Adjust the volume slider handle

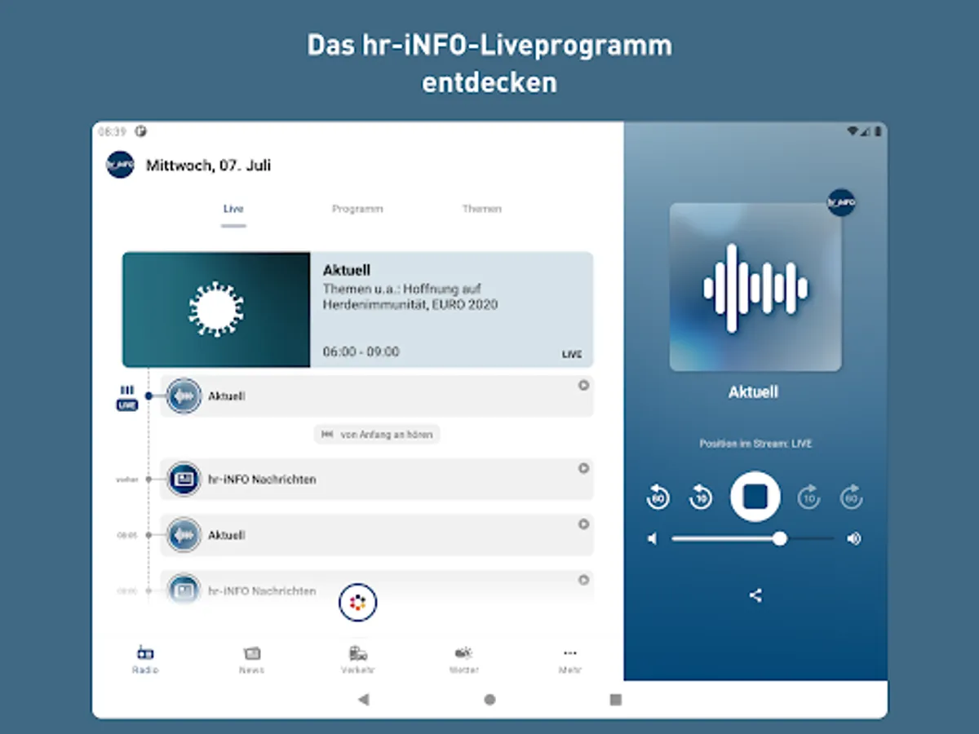pos(780,538)
